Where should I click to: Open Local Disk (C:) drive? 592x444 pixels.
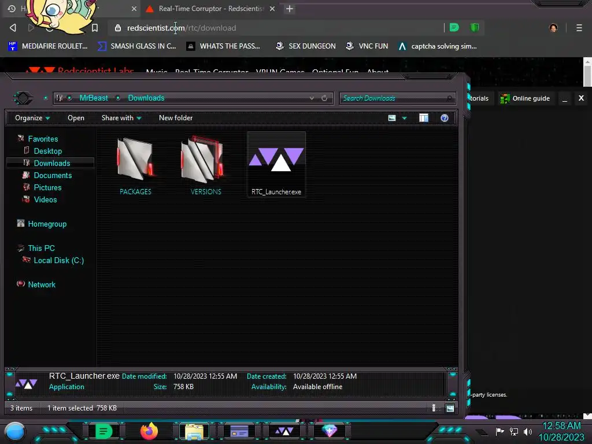58,260
